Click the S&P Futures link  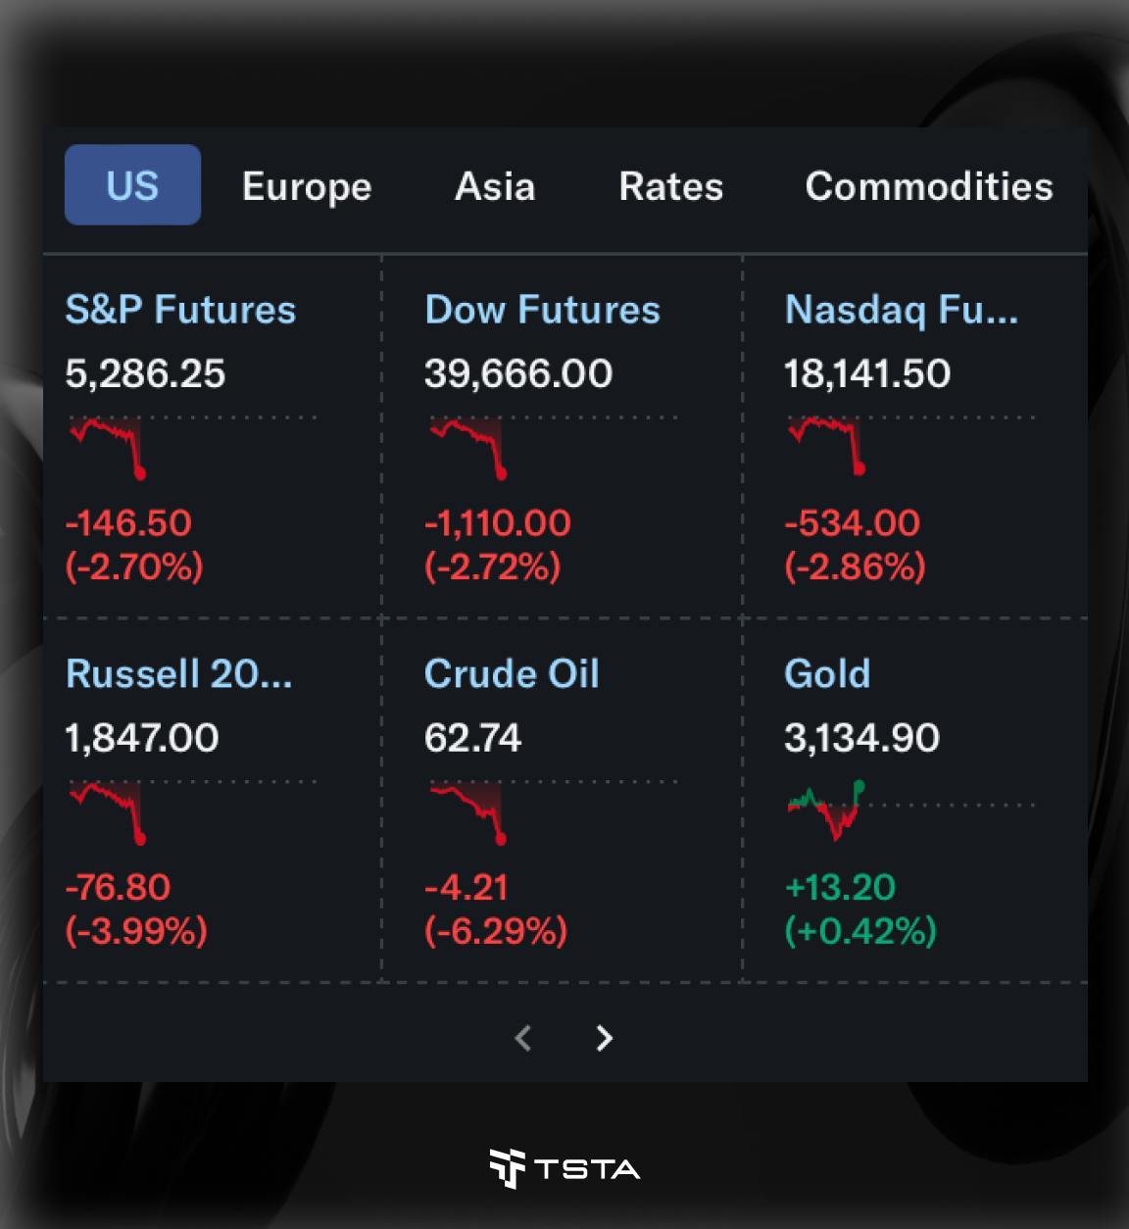(x=180, y=310)
